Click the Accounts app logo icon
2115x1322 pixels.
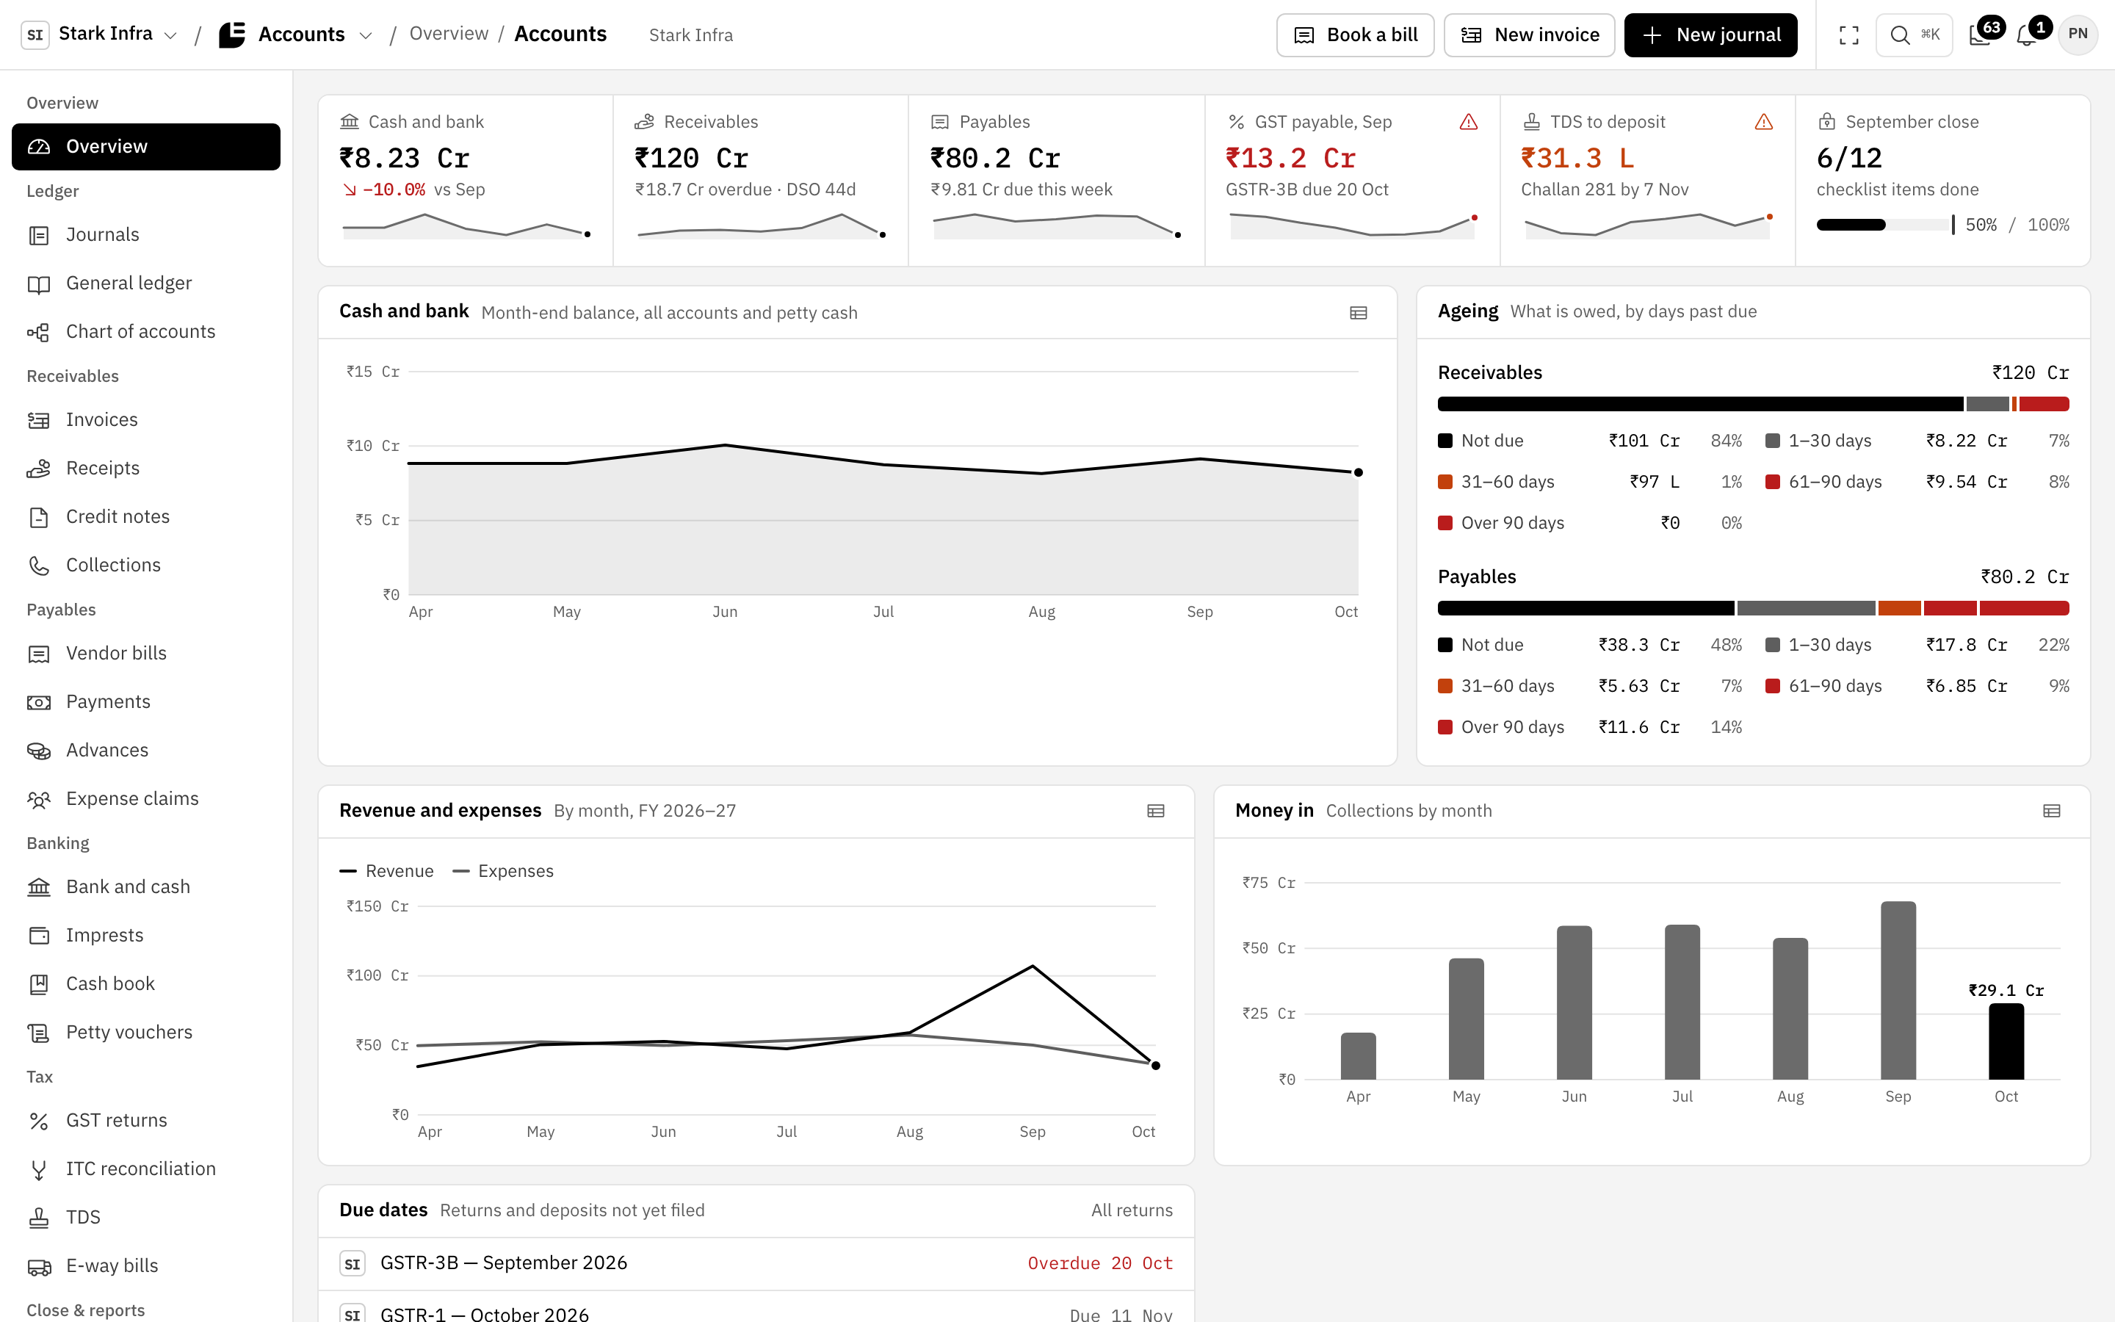(231, 35)
